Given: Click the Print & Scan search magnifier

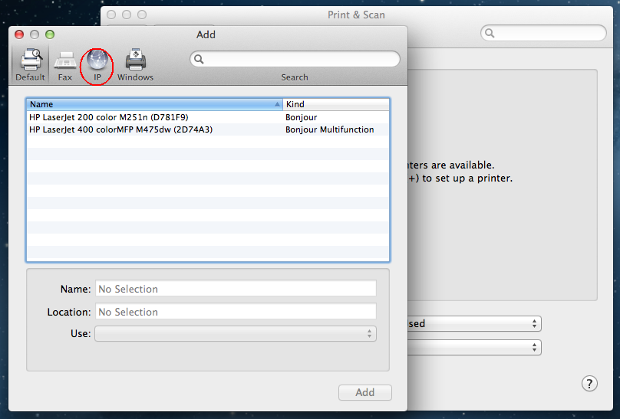Looking at the screenshot, I should click(x=490, y=34).
